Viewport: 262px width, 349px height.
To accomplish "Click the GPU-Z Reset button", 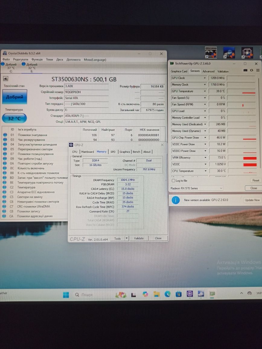I will pos(256,181).
